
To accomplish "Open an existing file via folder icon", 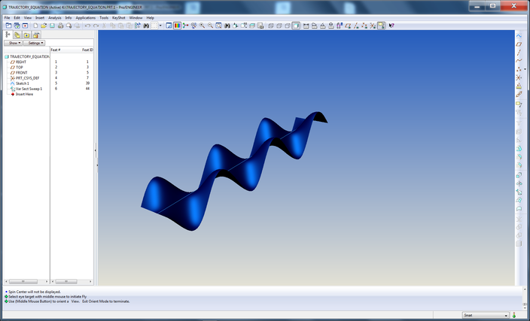I will (44, 26).
